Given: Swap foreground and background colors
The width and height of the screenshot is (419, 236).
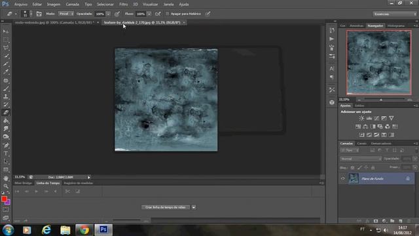Looking at the screenshot, I should 9,193.
